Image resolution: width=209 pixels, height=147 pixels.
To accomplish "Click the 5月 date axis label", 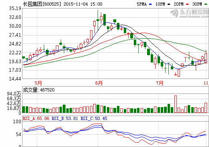I will click(38, 83).
